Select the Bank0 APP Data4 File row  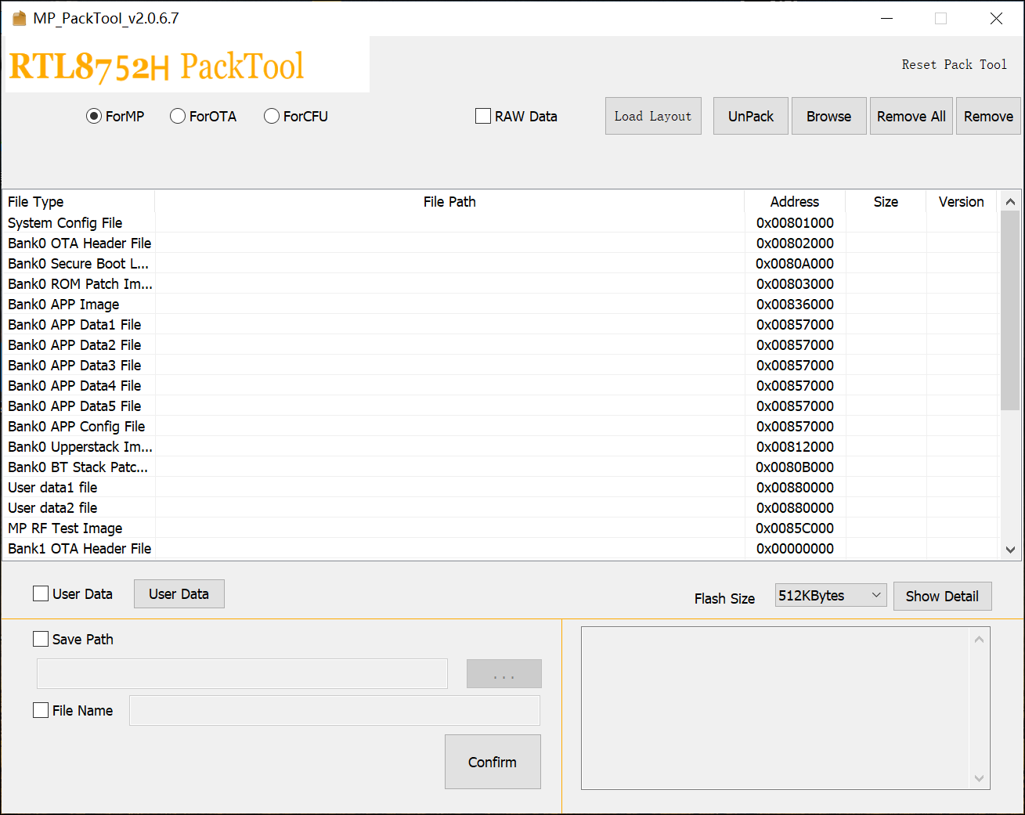[501, 386]
